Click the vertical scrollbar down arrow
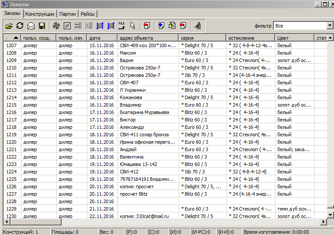The image size is (334, 235). (331, 214)
